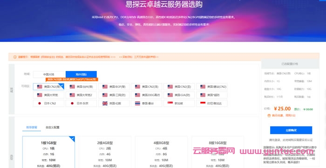Choose the 2核4GB型 package card

(105, 152)
